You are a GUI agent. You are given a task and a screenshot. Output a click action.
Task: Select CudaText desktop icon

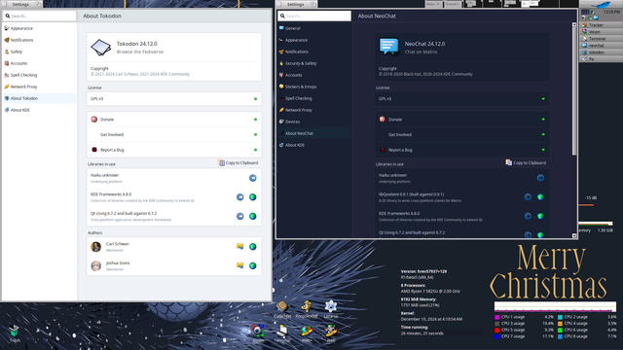282,309
